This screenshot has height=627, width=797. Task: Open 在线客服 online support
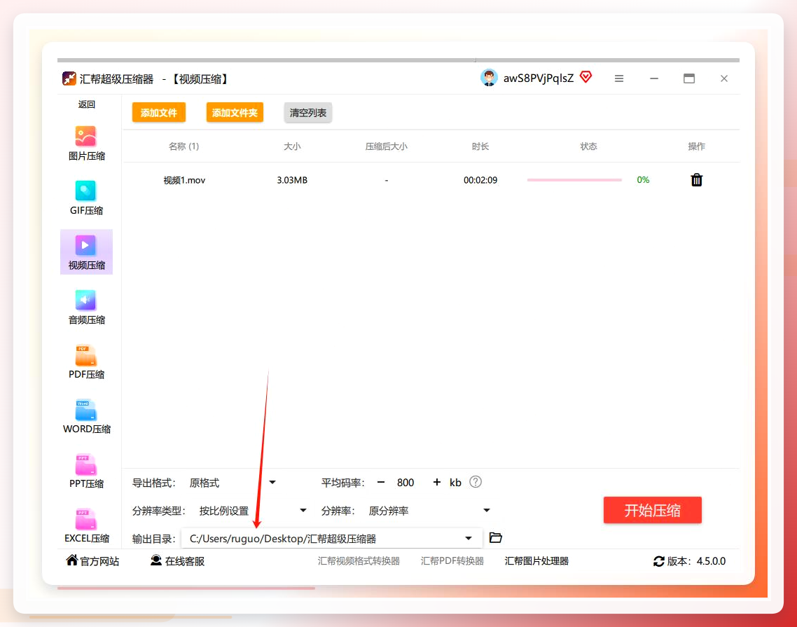[x=177, y=561]
